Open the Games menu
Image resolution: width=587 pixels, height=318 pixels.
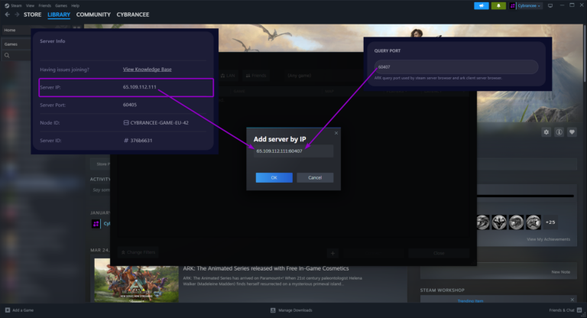click(61, 5)
